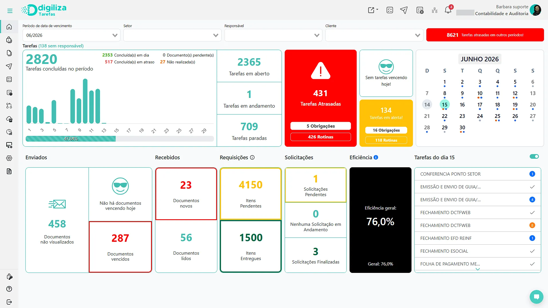Screen dimensions: 548x308
Task: Click the logout icon at sidebar bottom
Action: pyautogui.click(x=9, y=302)
